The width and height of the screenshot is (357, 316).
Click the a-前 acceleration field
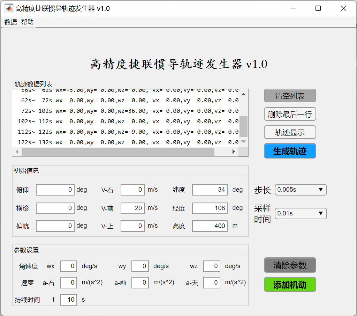click(x=140, y=283)
